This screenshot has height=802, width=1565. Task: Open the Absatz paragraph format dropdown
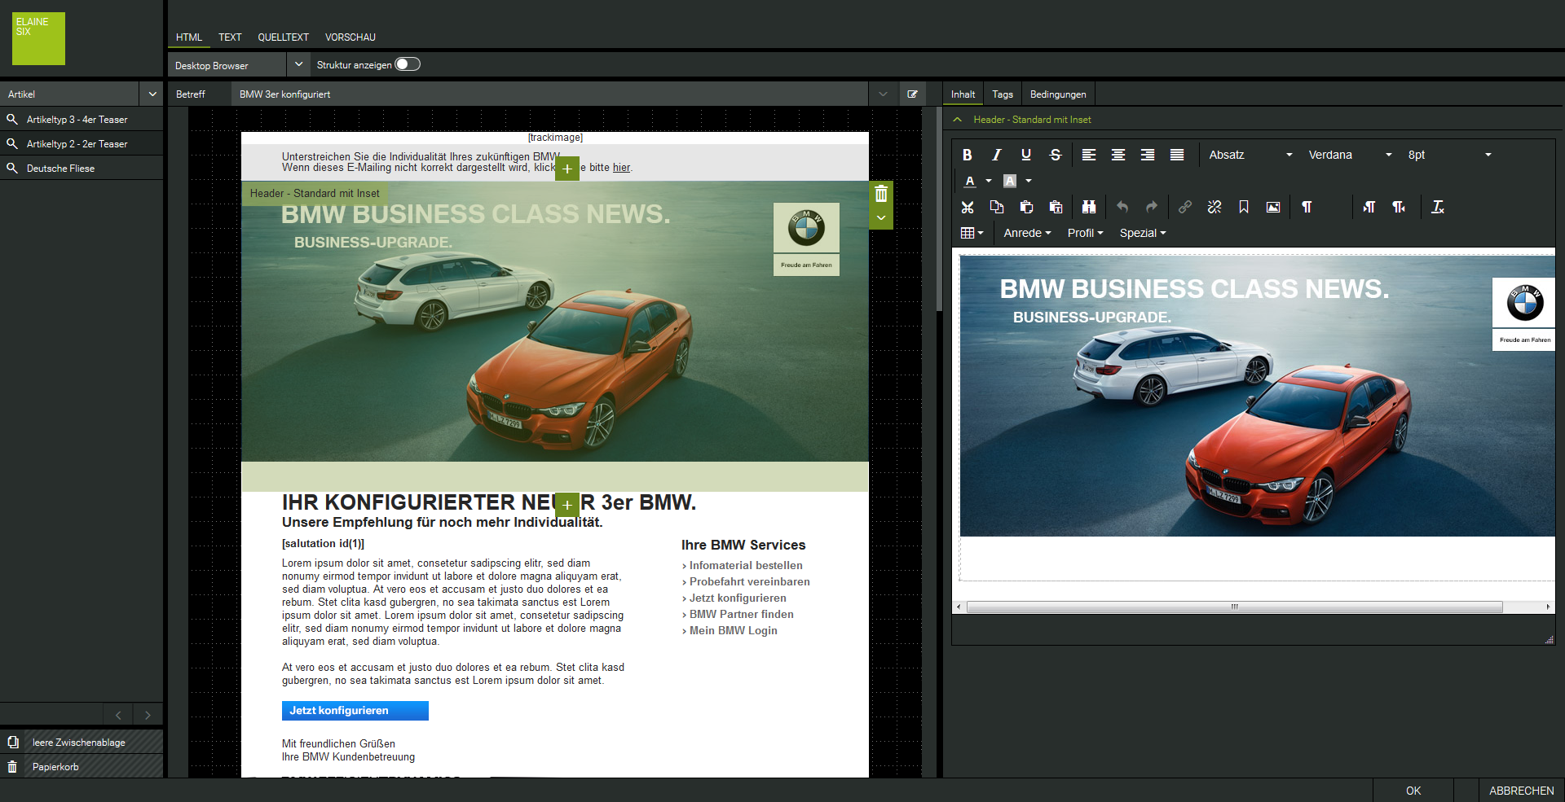coord(1250,155)
